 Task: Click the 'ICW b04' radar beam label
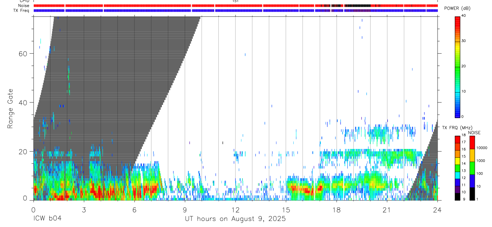pos(47,219)
